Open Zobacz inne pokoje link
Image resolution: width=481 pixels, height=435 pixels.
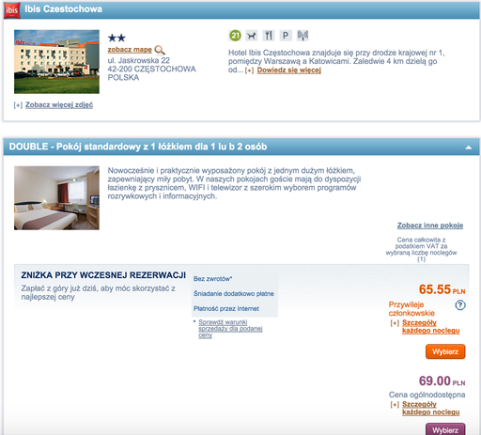pyautogui.click(x=430, y=225)
